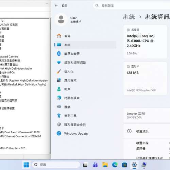Open 隱私權與安全性 shield item
The height and width of the screenshot is (170, 170).
pyautogui.click(x=85, y=124)
